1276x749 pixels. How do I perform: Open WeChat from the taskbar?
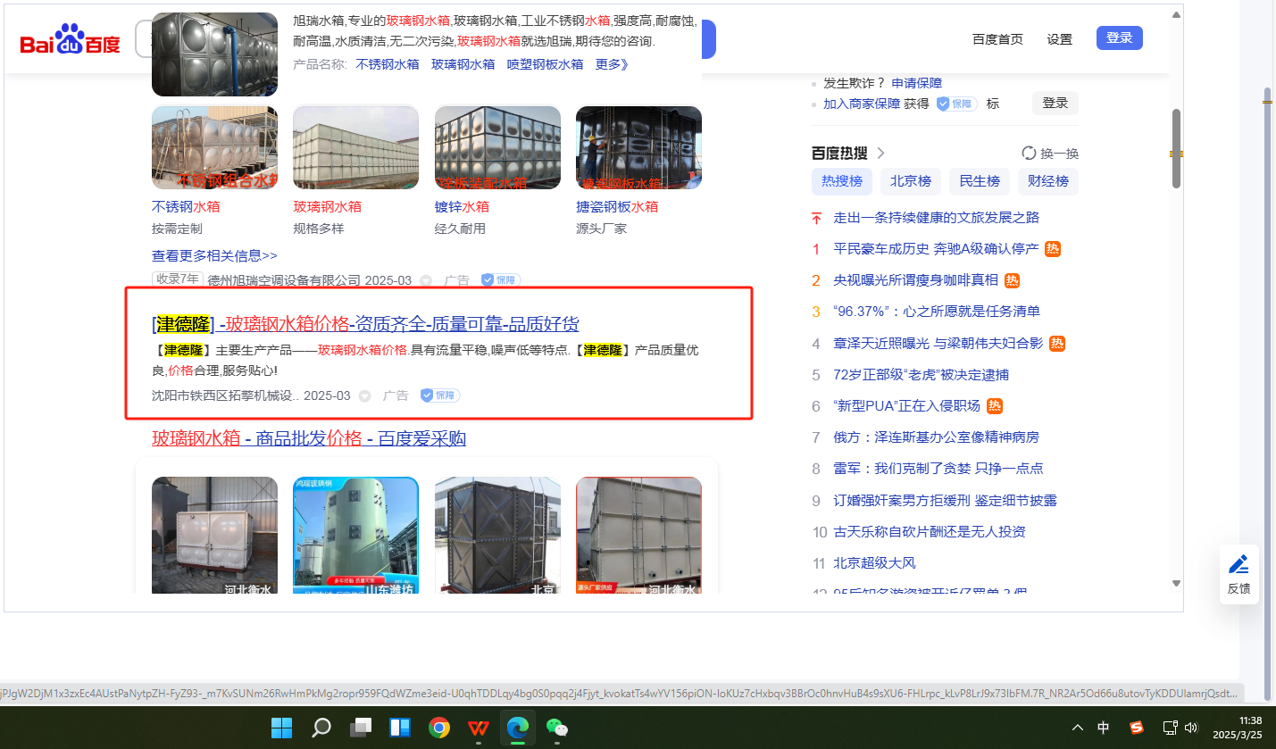[x=556, y=728]
